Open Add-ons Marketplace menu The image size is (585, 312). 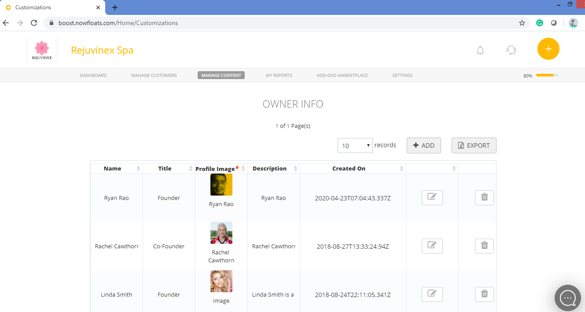coord(342,75)
